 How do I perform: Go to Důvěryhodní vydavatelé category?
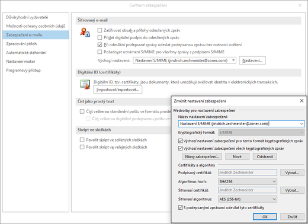27,17
